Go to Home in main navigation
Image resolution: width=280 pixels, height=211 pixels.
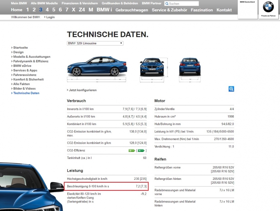pos(17,10)
